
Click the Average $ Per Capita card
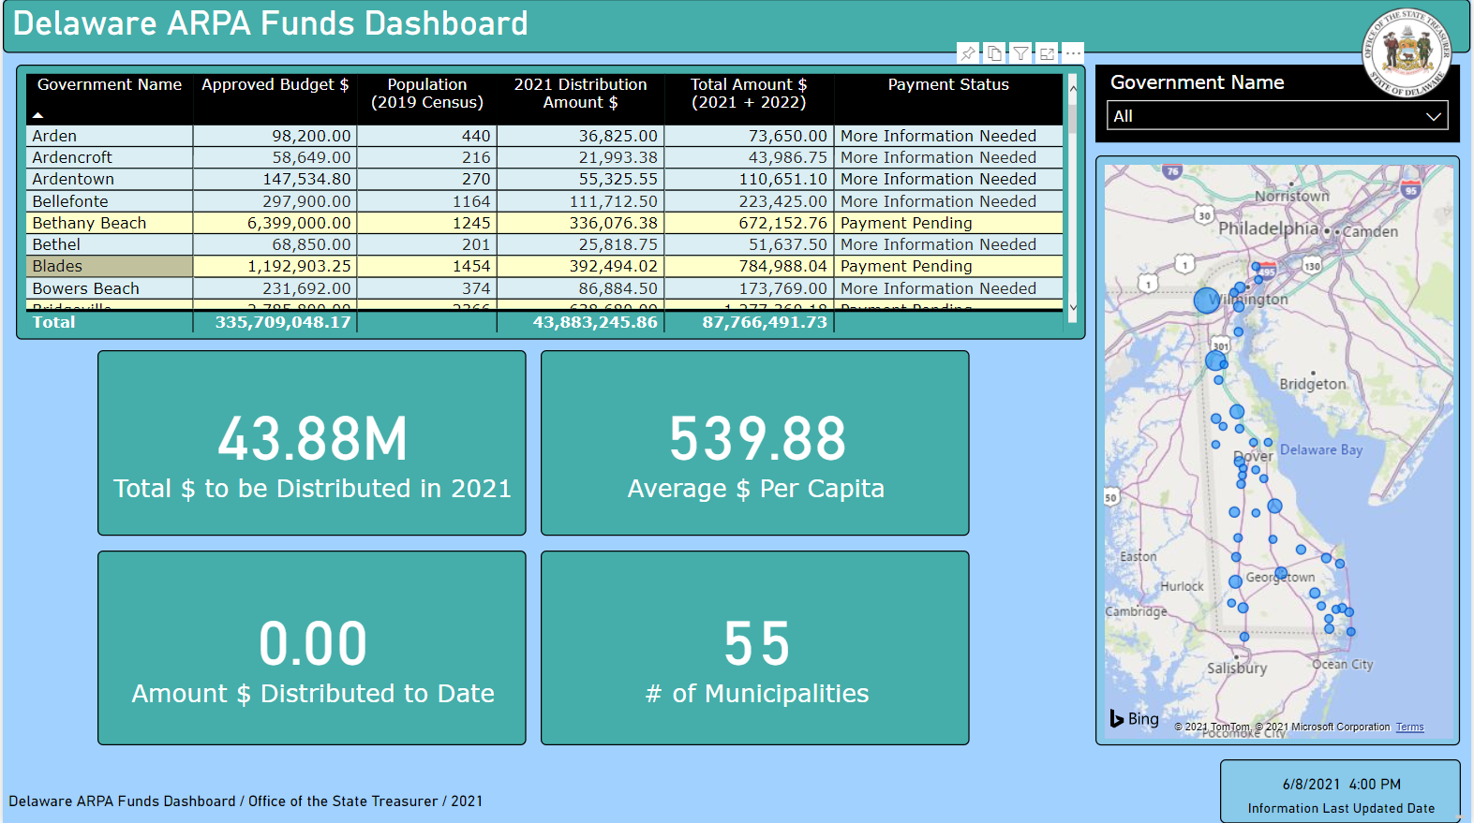(755, 443)
